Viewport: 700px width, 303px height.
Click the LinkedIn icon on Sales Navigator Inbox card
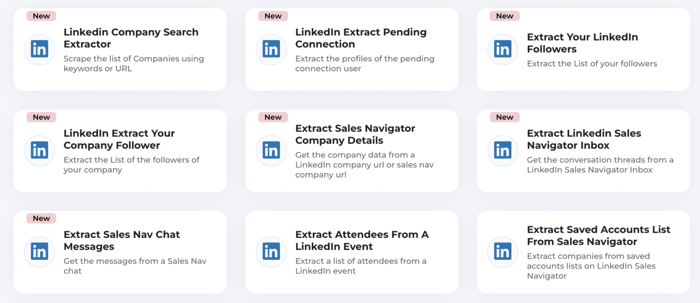(x=503, y=150)
